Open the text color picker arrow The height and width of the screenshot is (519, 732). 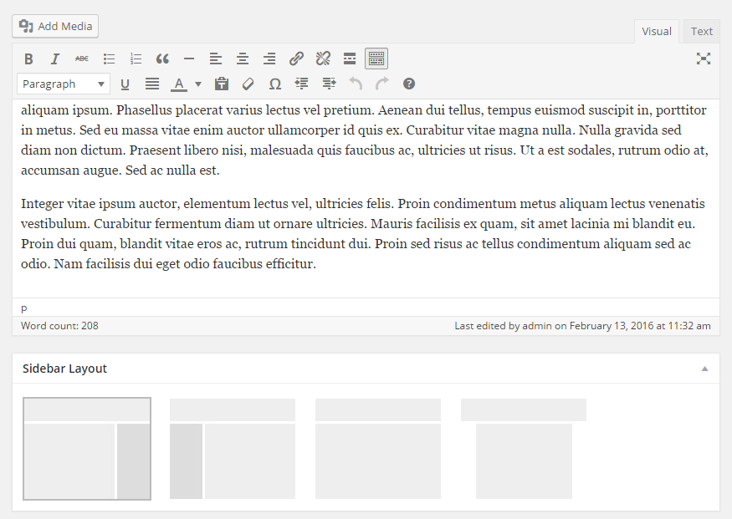[x=198, y=84]
